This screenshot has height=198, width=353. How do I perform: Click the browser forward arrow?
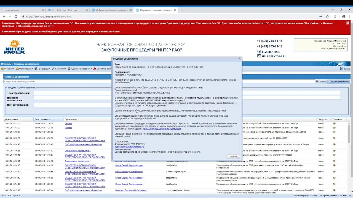(x=10, y=16)
